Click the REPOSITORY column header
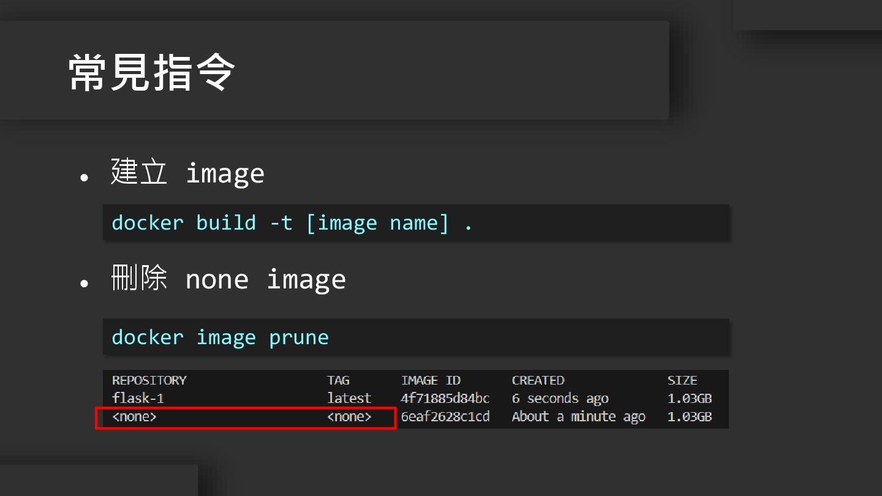 (149, 380)
